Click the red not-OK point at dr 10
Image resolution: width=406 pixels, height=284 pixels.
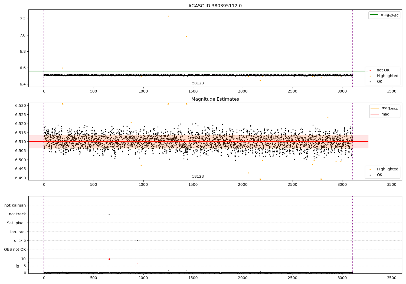[x=109, y=259]
